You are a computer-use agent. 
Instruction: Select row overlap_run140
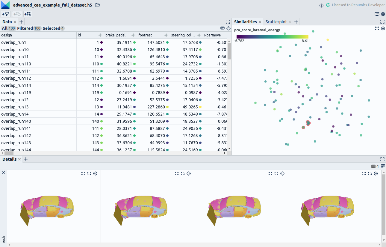114,121
